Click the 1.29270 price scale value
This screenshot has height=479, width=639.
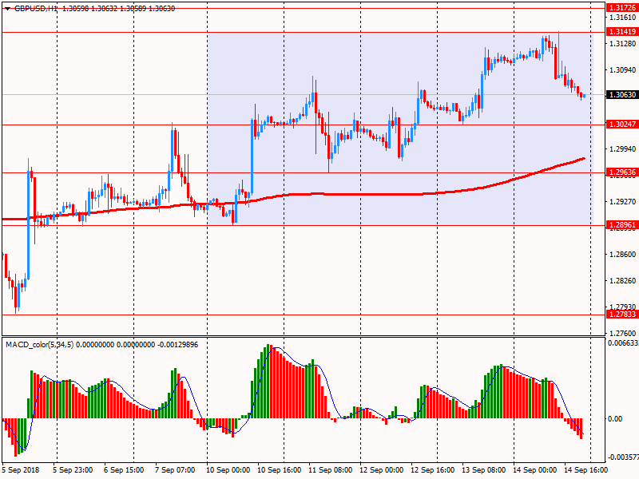tap(623, 202)
